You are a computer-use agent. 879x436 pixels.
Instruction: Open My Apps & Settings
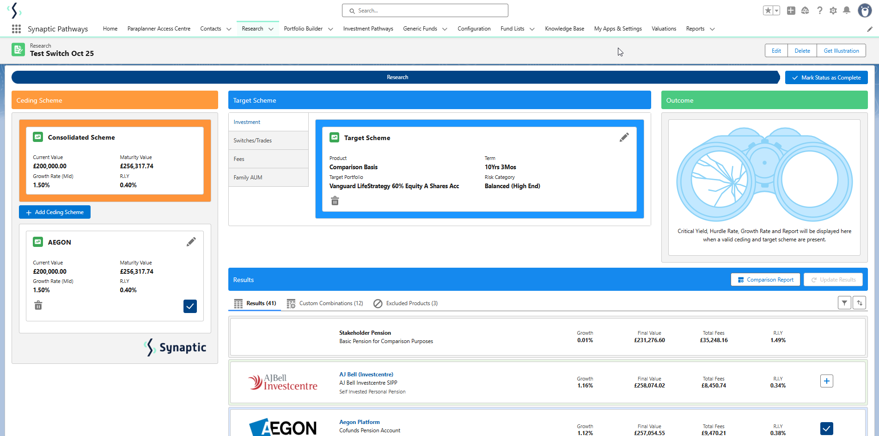coord(618,29)
